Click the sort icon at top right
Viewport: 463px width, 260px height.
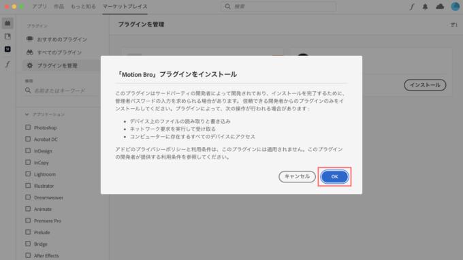pyautogui.click(x=454, y=25)
